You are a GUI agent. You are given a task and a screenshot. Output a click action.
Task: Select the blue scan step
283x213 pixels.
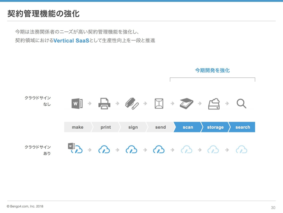click(188, 127)
